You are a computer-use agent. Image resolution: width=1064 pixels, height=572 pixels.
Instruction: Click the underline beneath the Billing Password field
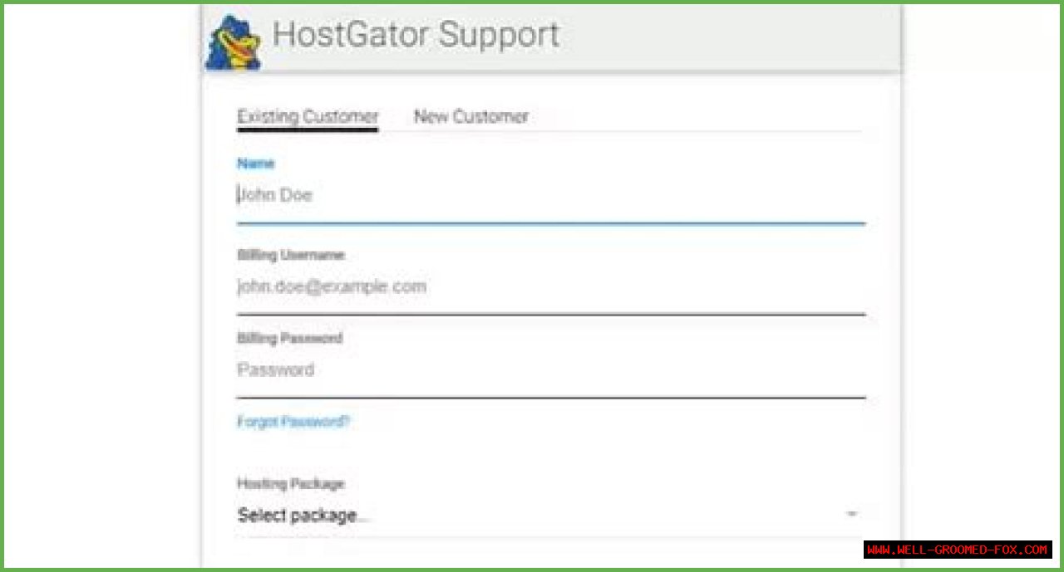click(549, 398)
